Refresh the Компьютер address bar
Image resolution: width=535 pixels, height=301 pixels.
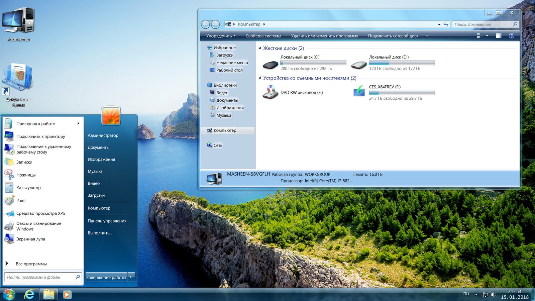point(446,24)
